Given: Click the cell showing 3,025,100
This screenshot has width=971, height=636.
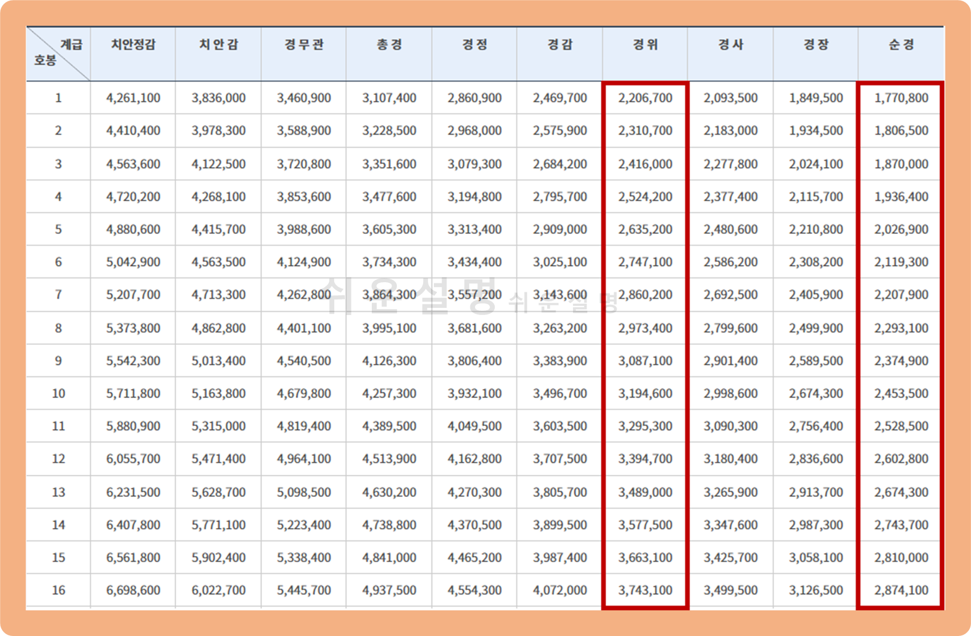Looking at the screenshot, I should coord(560,262).
